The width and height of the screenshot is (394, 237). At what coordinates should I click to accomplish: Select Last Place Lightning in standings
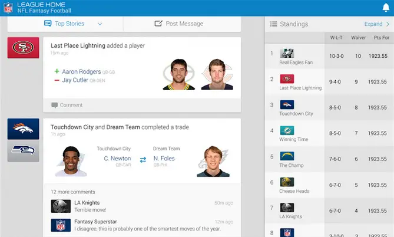pos(300,88)
